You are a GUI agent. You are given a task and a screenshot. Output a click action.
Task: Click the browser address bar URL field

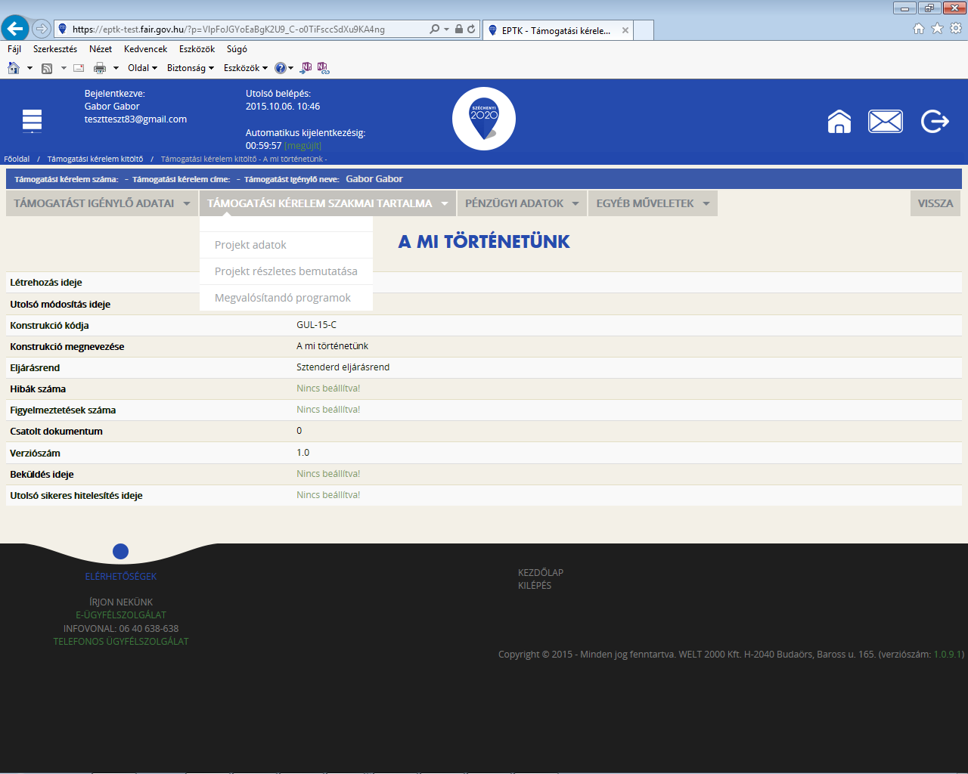242,29
